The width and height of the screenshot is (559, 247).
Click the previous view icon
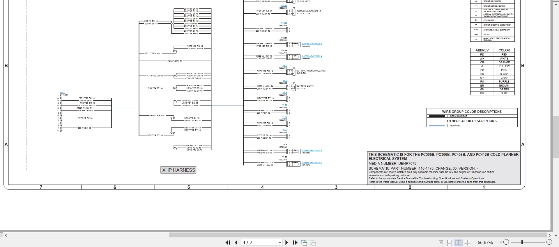pyautogui.click(x=304, y=242)
